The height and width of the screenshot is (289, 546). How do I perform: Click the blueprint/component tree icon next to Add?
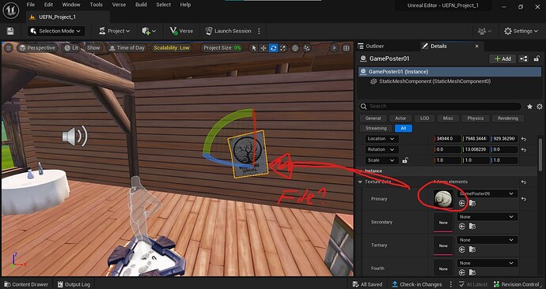[523, 58]
